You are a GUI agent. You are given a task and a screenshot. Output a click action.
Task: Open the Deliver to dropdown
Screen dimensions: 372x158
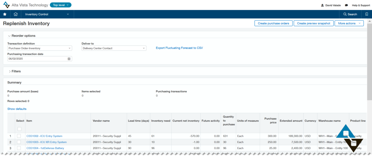click(114, 48)
